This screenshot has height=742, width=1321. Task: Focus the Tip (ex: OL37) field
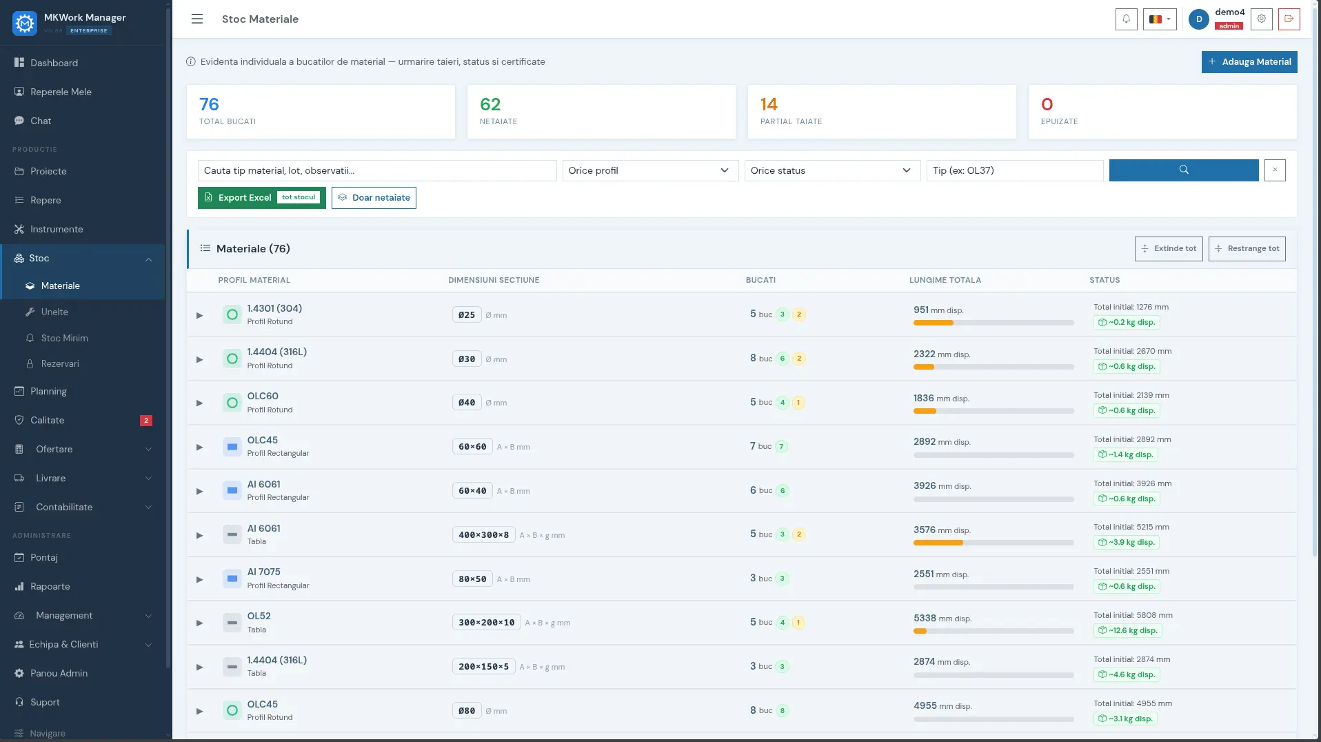1015,170
